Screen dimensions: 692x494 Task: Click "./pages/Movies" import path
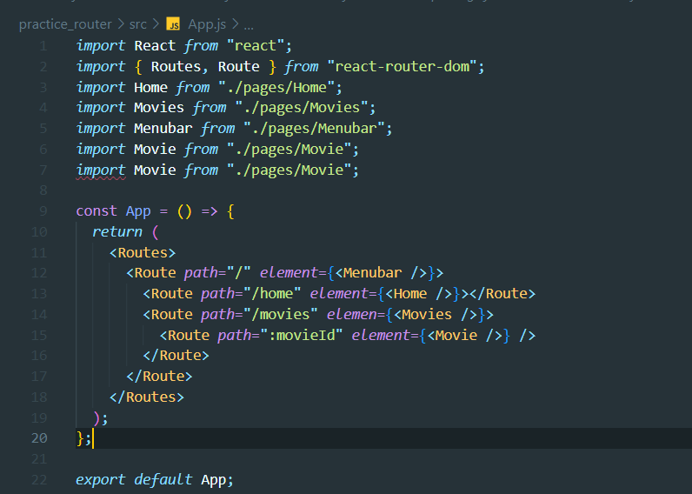pos(302,108)
